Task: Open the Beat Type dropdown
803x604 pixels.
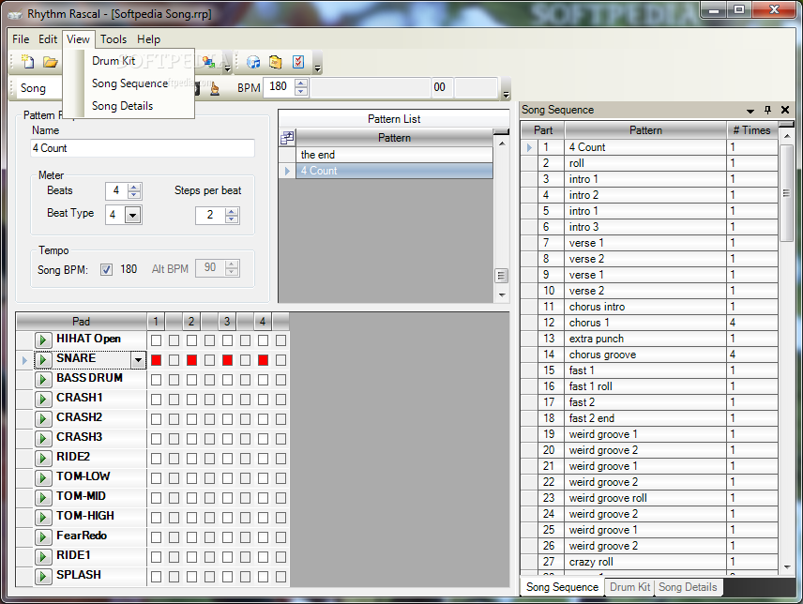Action: tap(132, 215)
